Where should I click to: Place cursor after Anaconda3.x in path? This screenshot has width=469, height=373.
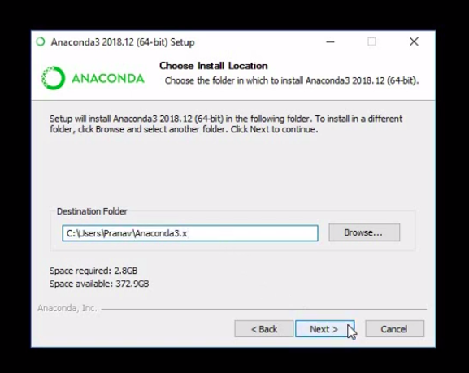tap(188, 233)
